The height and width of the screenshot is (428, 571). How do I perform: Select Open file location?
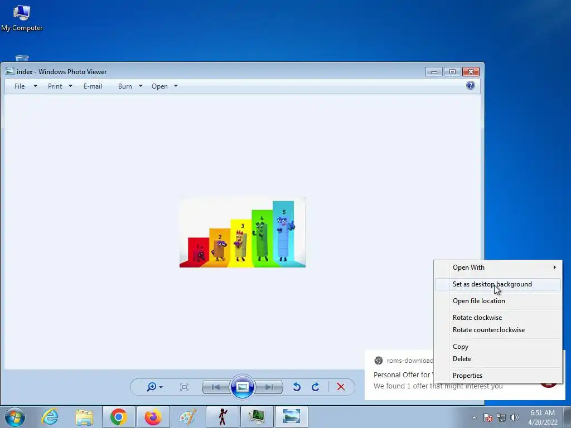[498, 301]
